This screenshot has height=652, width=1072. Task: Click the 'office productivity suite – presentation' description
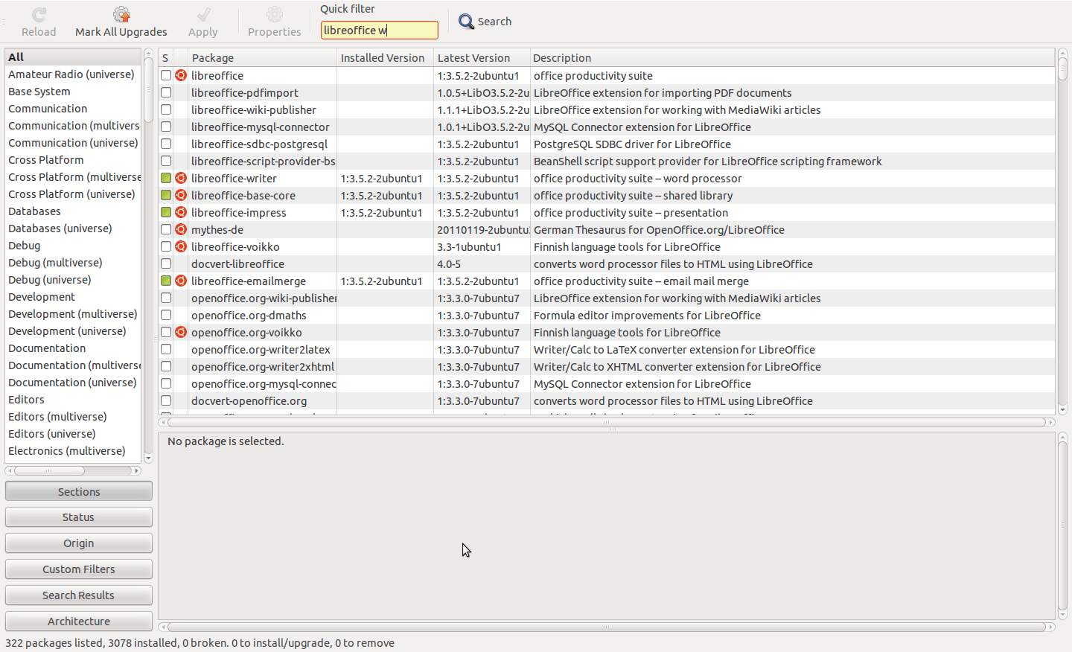pos(631,212)
